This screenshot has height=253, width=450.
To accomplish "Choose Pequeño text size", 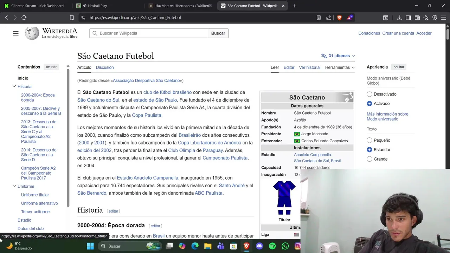I will pos(369,140).
